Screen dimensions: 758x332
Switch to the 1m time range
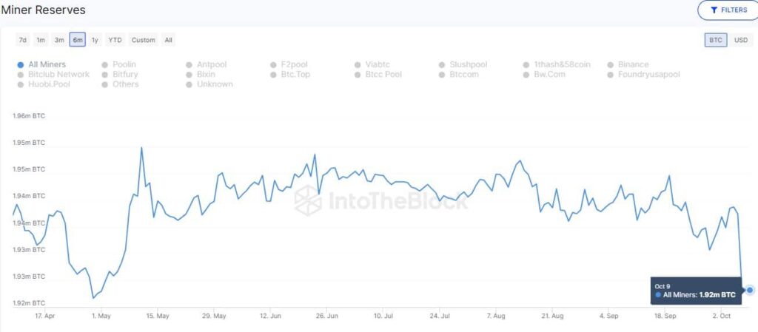41,40
